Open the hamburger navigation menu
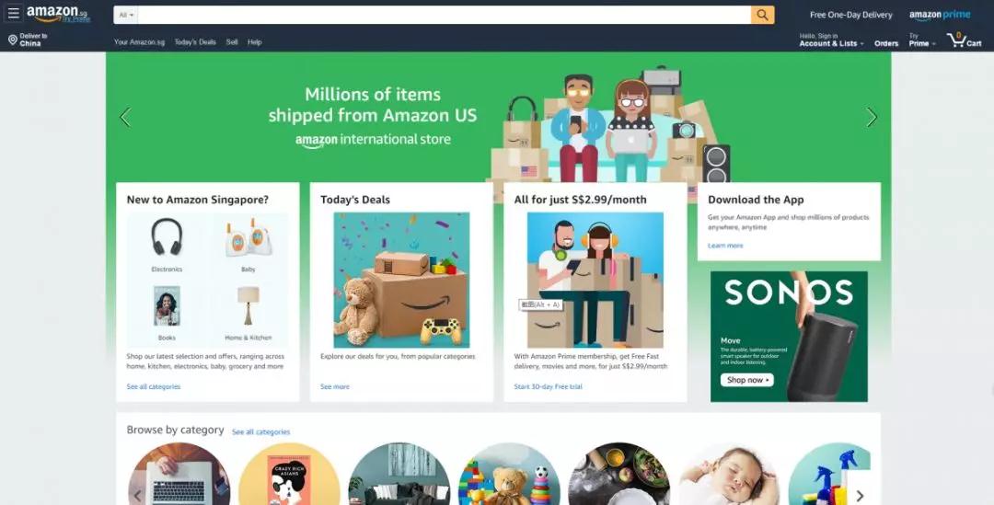Screen dimensions: 994x505 [13, 13]
